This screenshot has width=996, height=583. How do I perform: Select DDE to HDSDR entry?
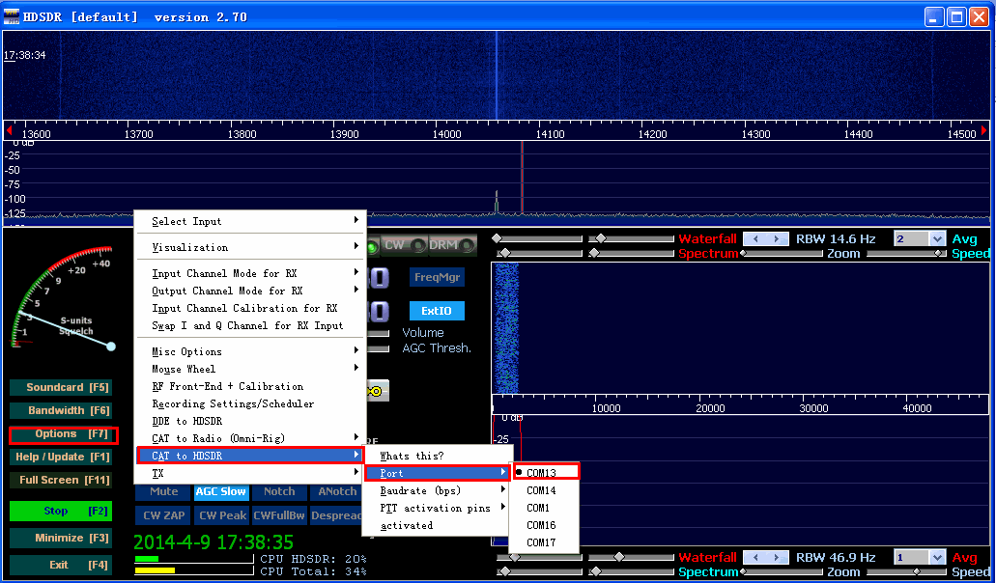point(250,421)
